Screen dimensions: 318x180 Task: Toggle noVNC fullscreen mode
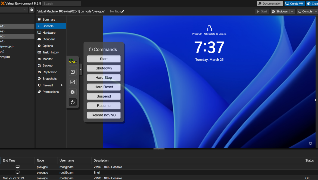click(73, 82)
